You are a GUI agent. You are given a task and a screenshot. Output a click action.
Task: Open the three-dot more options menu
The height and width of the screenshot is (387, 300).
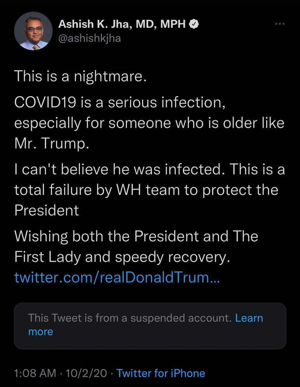[x=279, y=24]
